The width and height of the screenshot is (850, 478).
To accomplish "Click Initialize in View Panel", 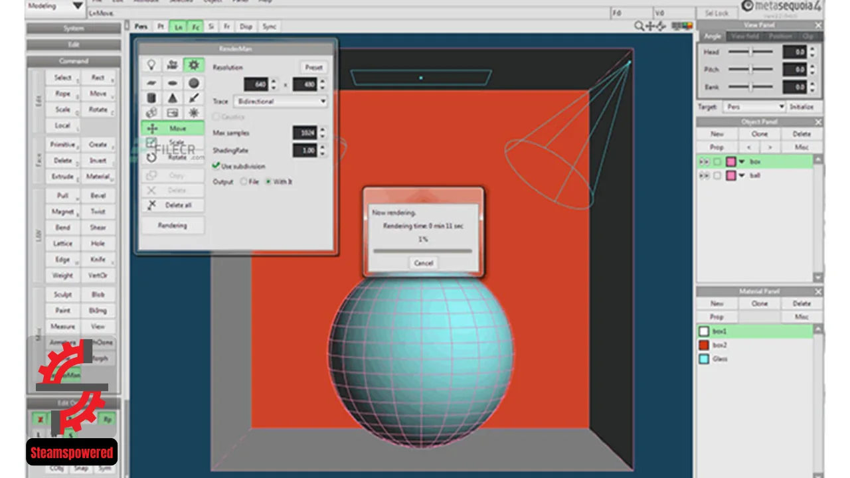I will (x=802, y=107).
